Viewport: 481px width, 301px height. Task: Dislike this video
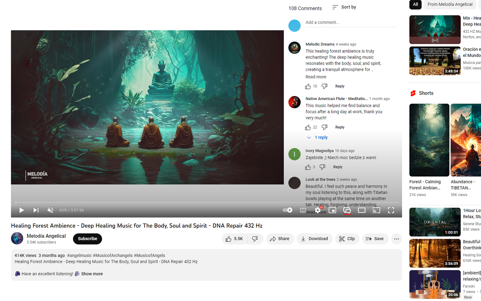[256, 239]
